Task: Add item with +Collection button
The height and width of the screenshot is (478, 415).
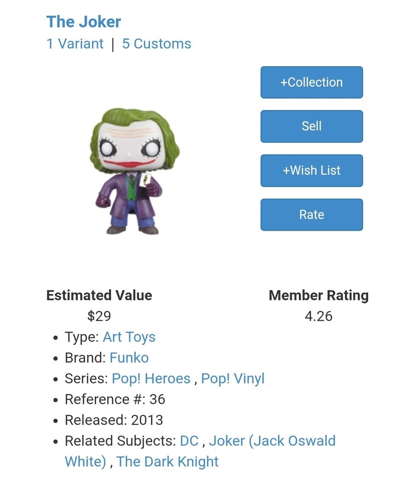Action: tap(312, 82)
